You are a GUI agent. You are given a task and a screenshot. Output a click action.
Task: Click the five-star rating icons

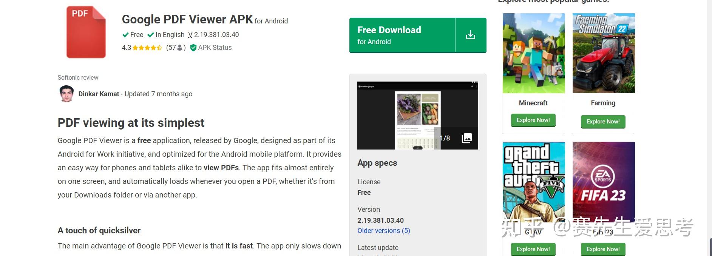click(x=147, y=48)
